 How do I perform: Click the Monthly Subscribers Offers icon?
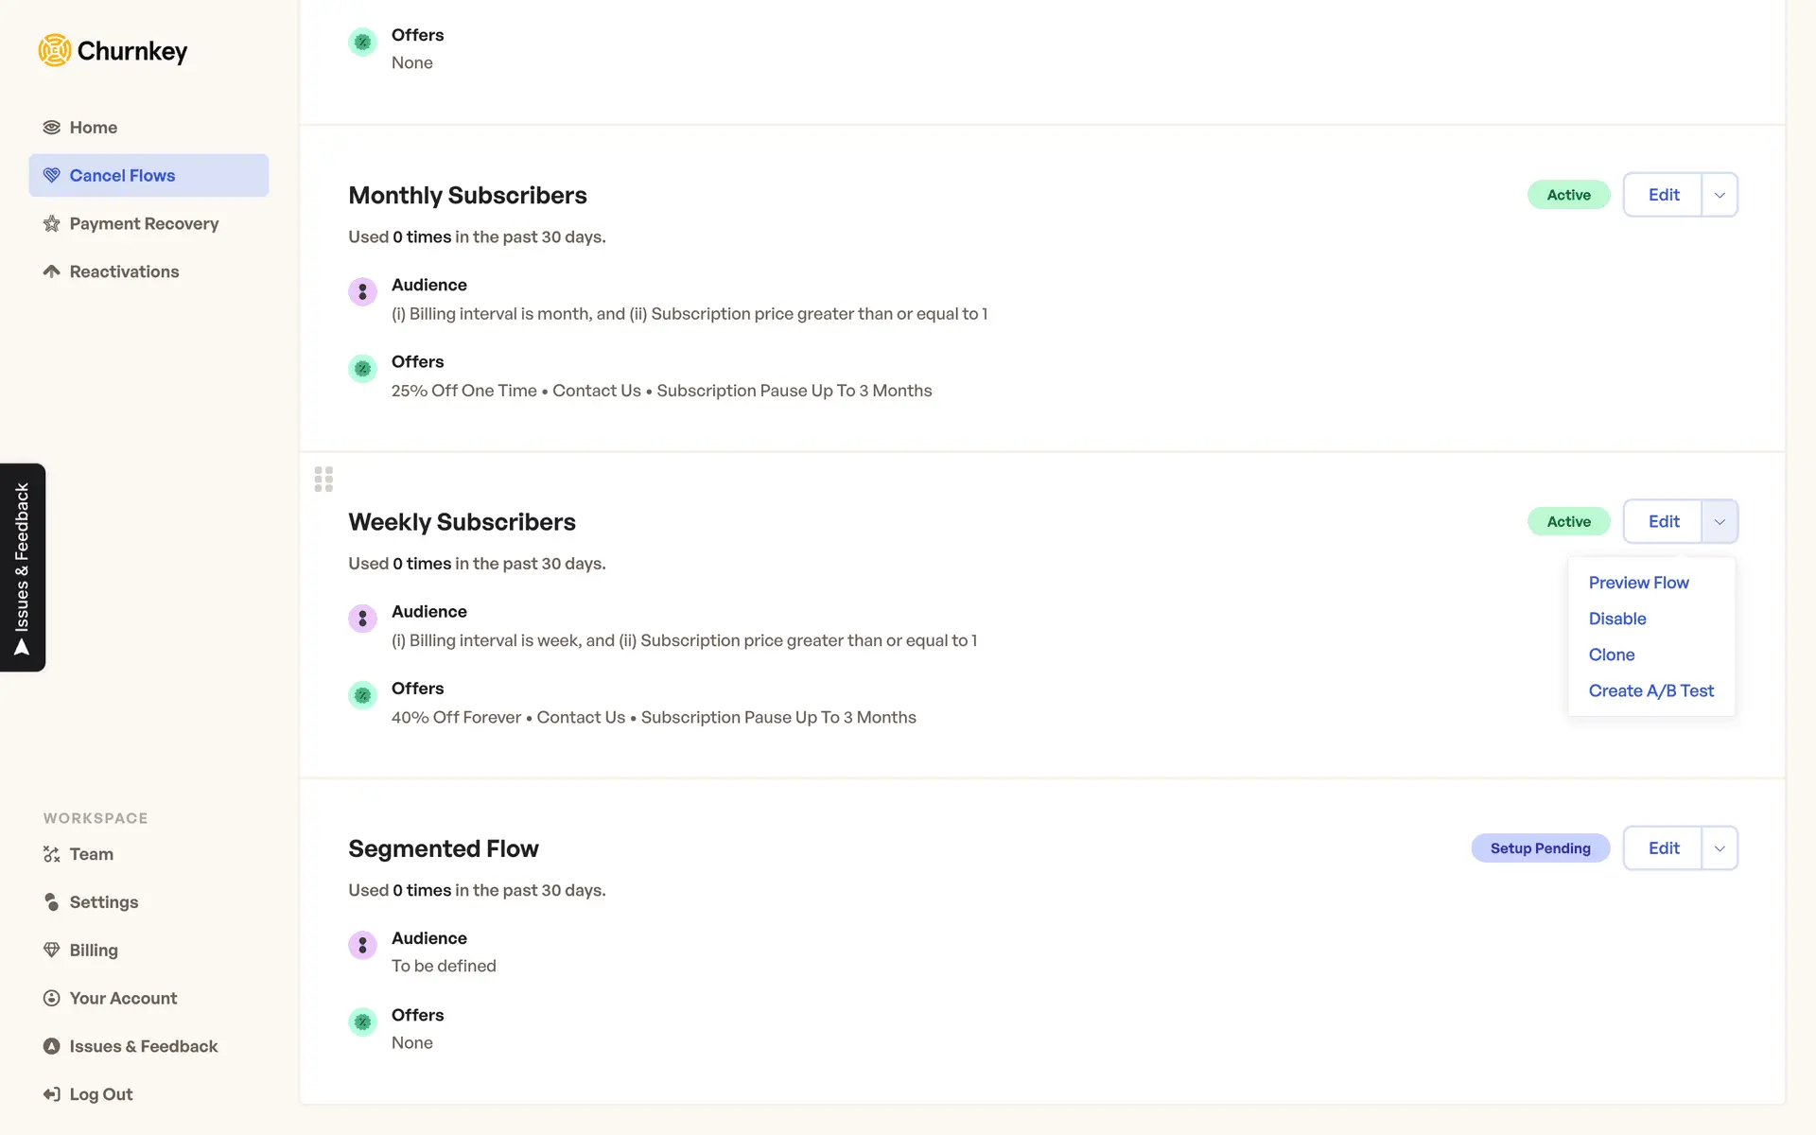coord(362,369)
